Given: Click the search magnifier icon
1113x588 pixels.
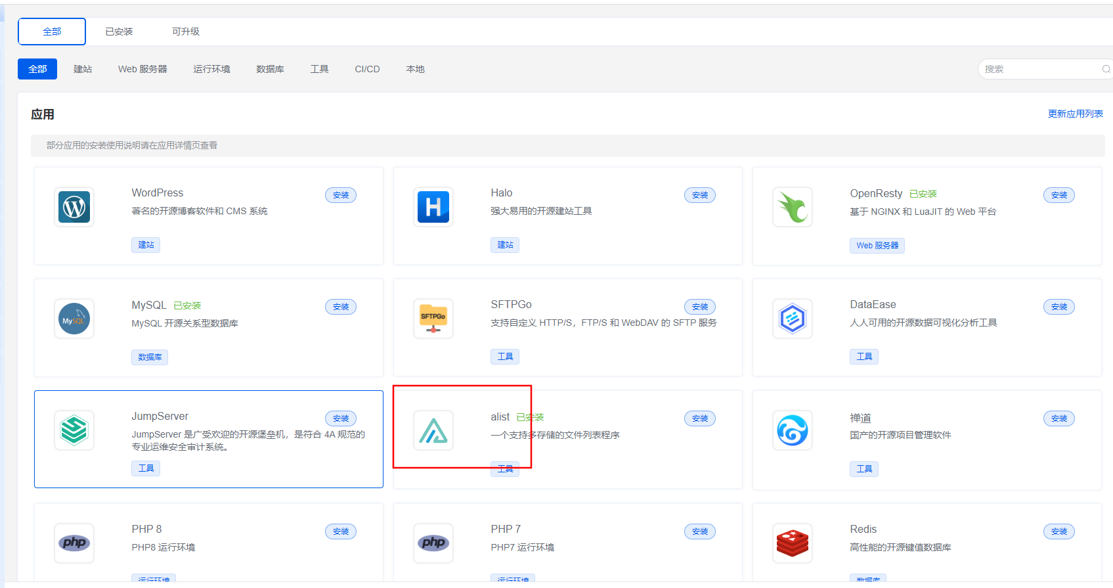Looking at the screenshot, I should click(x=1106, y=69).
